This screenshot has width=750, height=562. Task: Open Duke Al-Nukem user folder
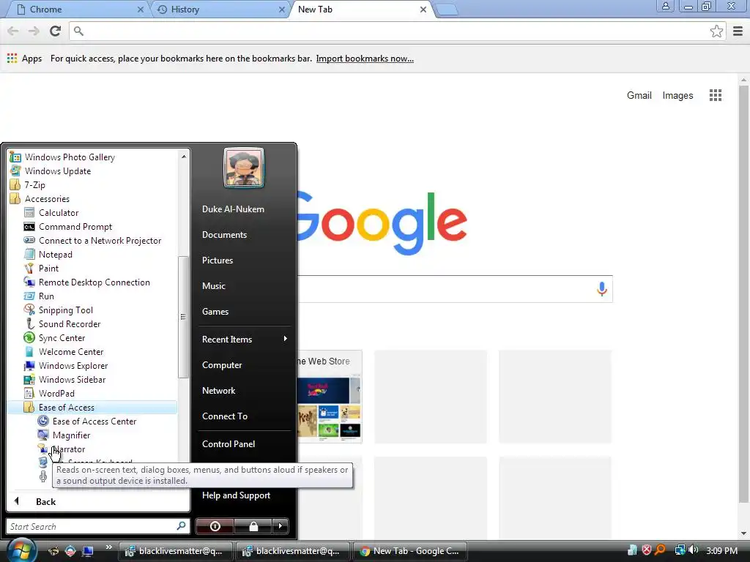[x=233, y=209]
